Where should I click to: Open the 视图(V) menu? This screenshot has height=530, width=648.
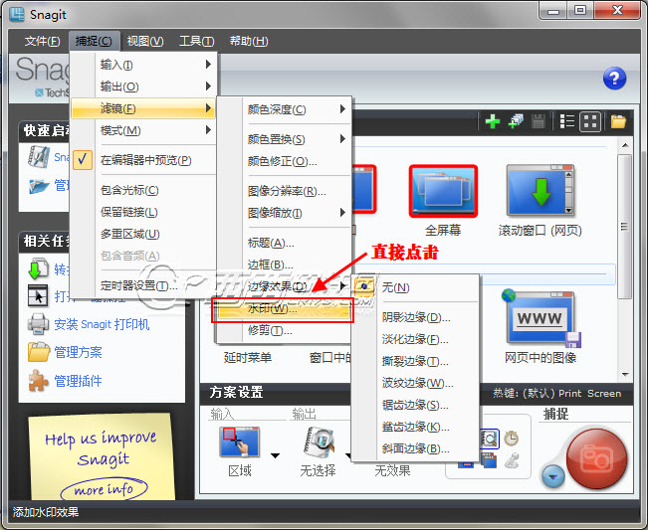[x=145, y=41]
